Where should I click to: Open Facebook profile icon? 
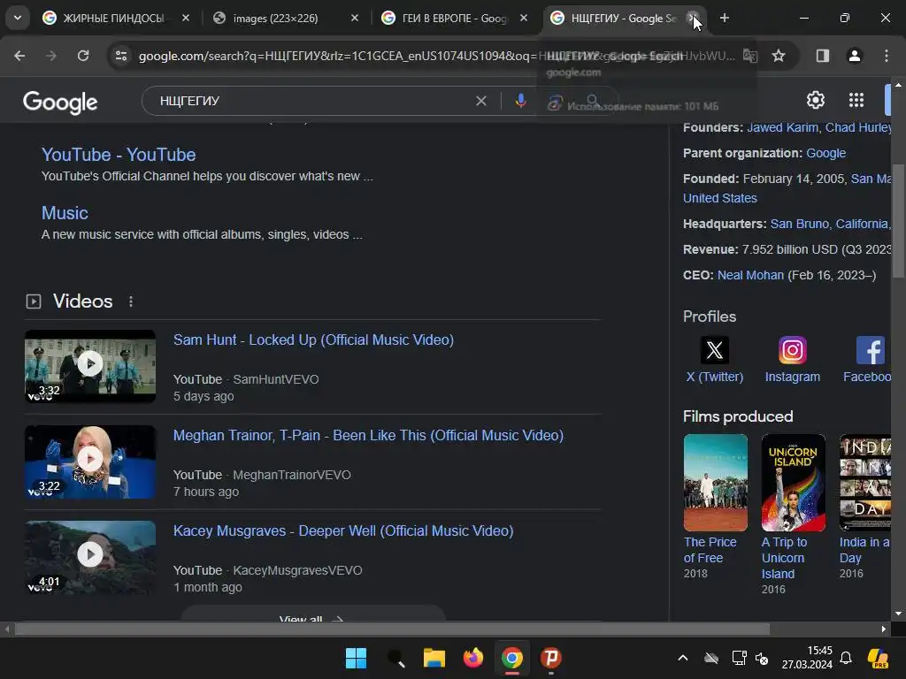[871, 350]
